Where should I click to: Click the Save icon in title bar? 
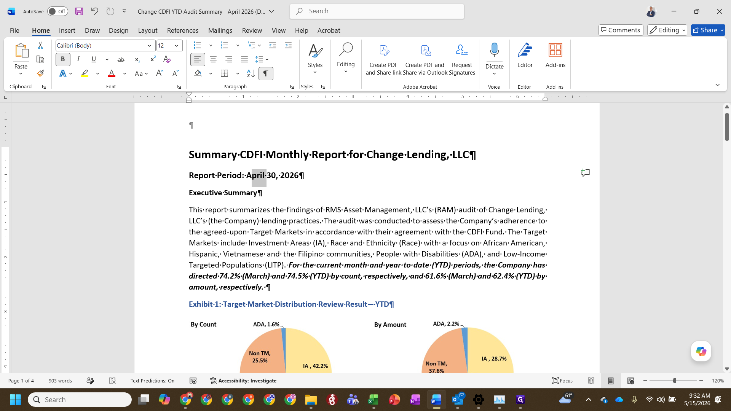pyautogui.click(x=79, y=11)
